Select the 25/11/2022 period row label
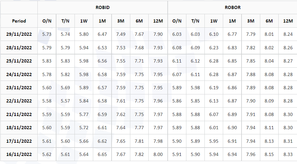This screenshot has width=297, height=164. 19,61
